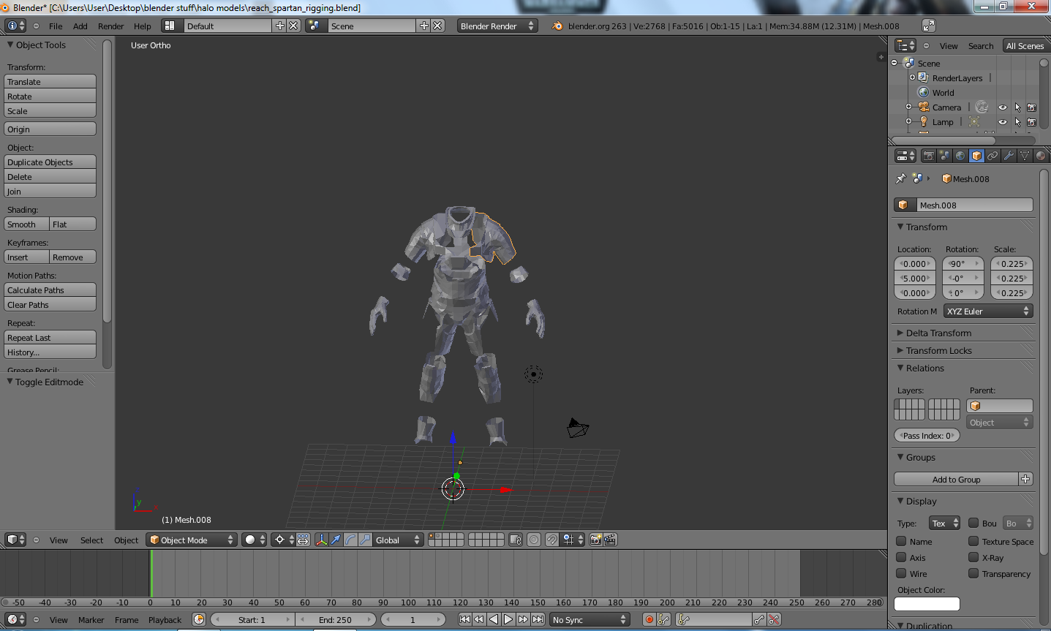Enable the Wire display checkbox
Viewport: 1051px width, 631px height.
tap(901, 574)
